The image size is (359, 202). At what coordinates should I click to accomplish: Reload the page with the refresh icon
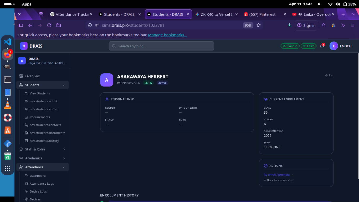[49, 25]
